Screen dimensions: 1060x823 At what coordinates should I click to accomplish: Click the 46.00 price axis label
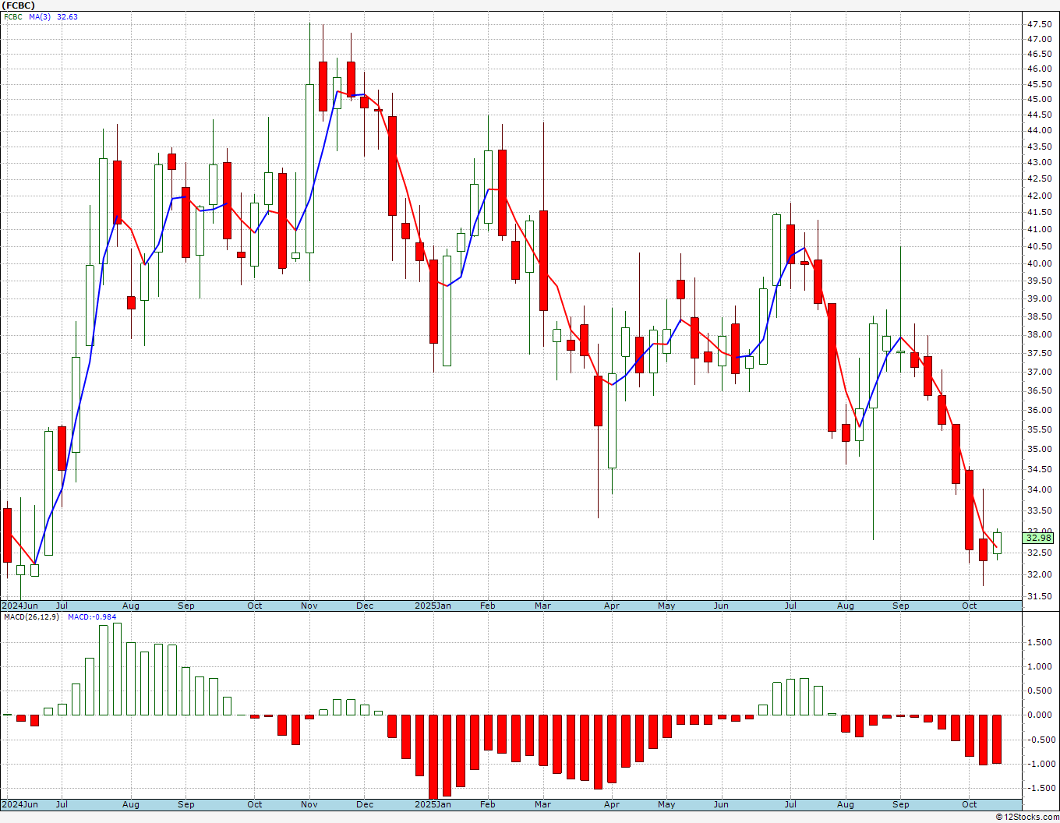pos(1039,69)
